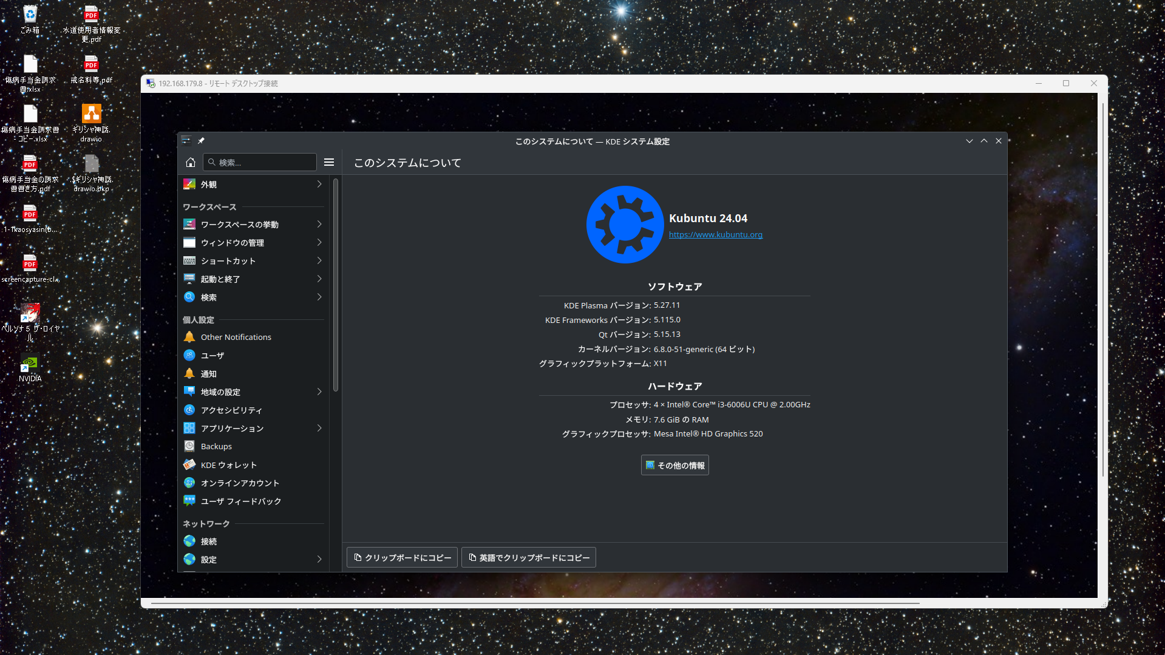The width and height of the screenshot is (1165, 655).
Task: Maximize the KDE System Settings window
Action: click(x=984, y=141)
